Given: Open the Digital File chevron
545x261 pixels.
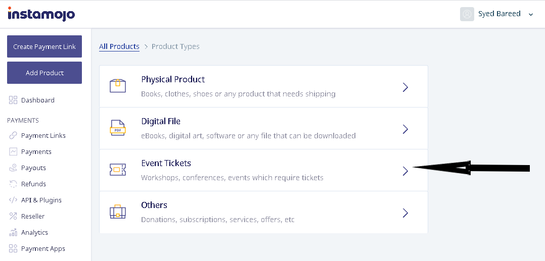Looking at the screenshot, I should [405, 129].
